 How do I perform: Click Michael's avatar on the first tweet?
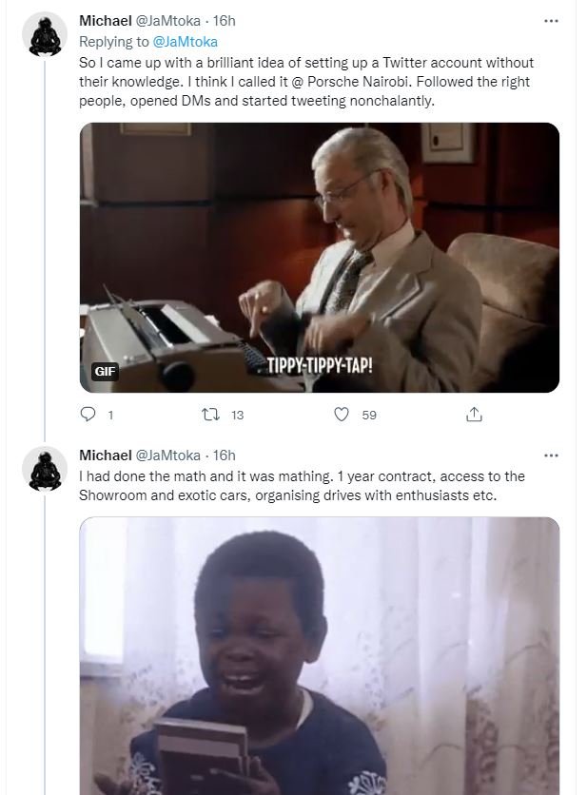tap(45, 36)
